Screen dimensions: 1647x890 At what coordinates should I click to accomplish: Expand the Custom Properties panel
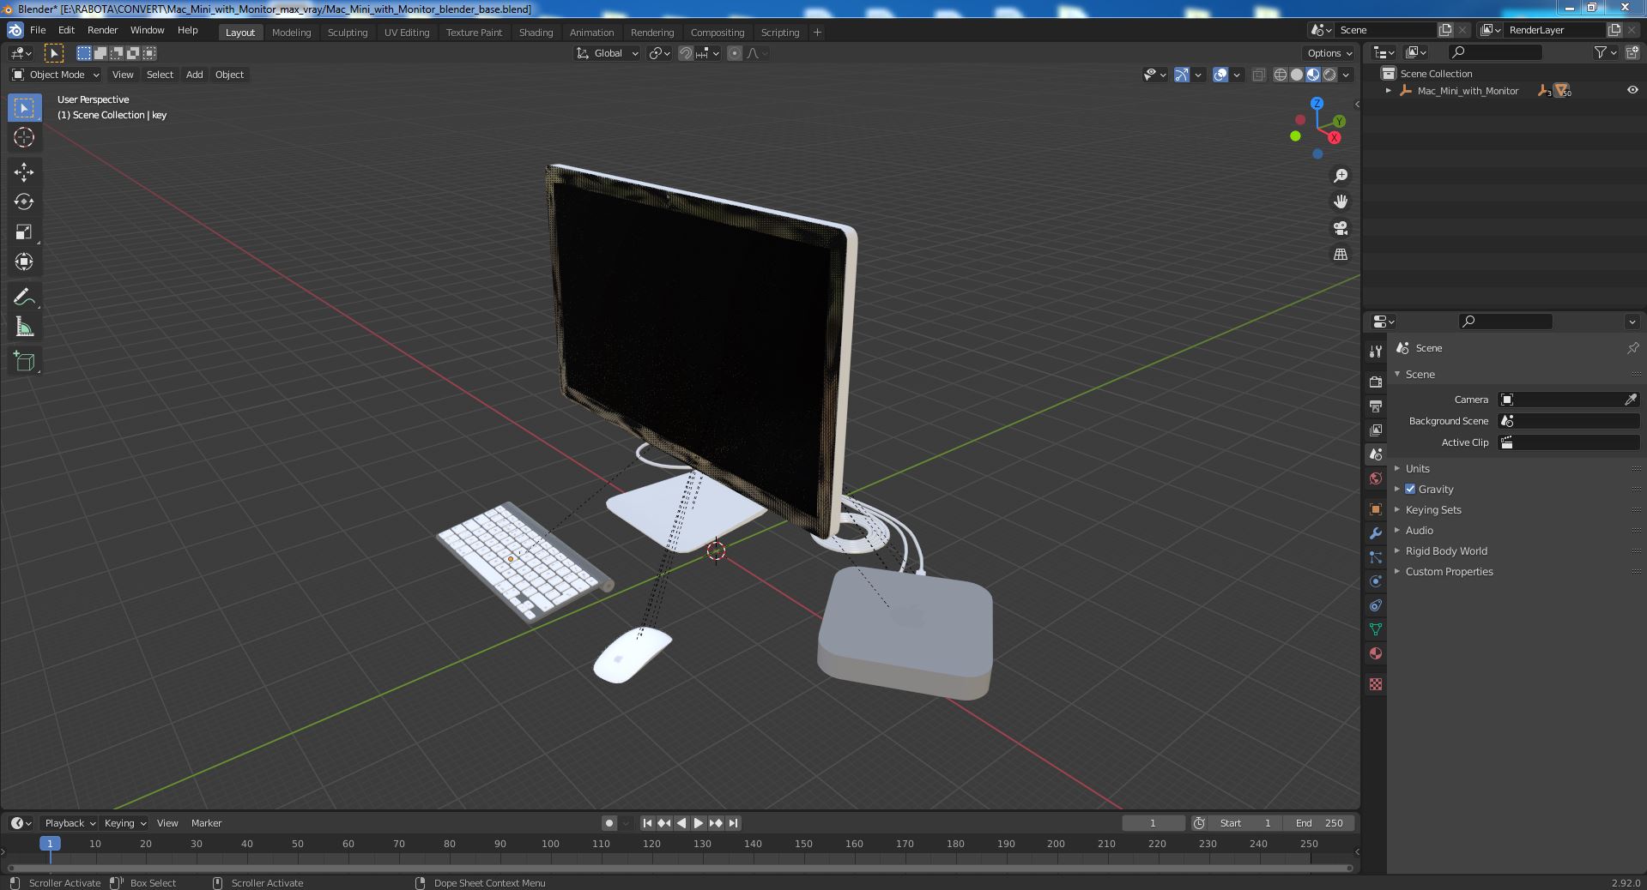pyautogui.click(x=1449, y=571)
